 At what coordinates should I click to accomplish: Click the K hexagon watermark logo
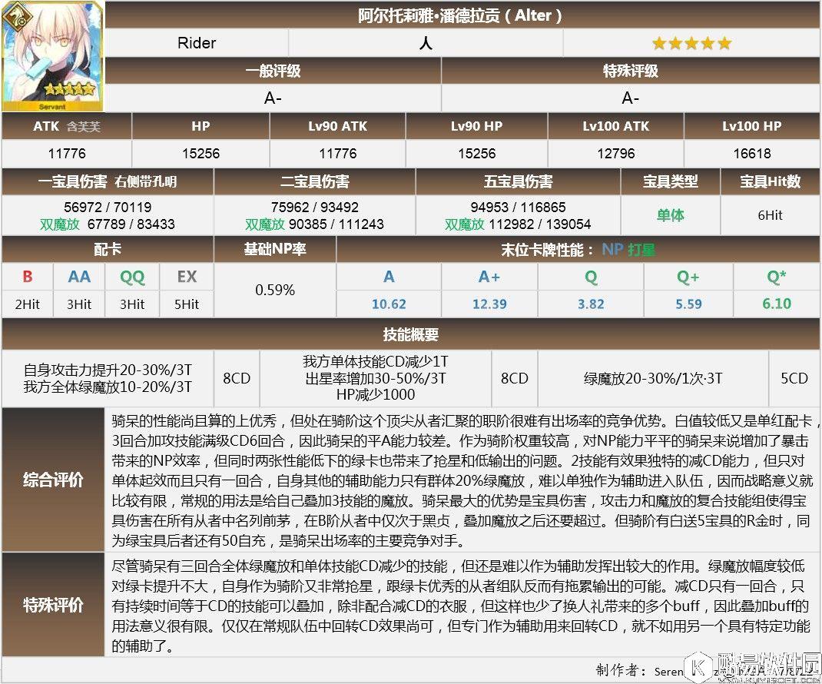click(x=700, y=666)
